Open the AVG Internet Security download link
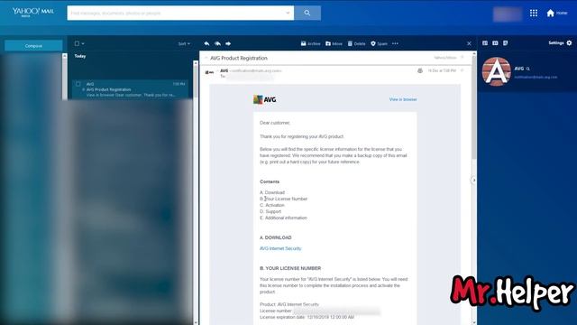 click(x=280, y=248)
